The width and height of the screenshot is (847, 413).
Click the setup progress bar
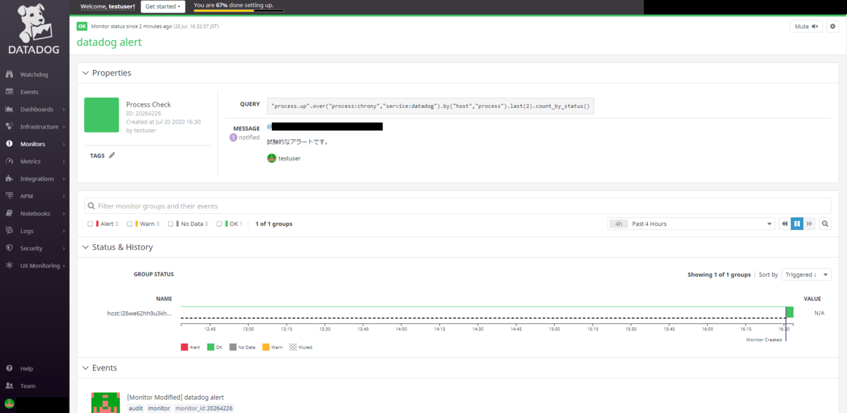click(239, 11)
